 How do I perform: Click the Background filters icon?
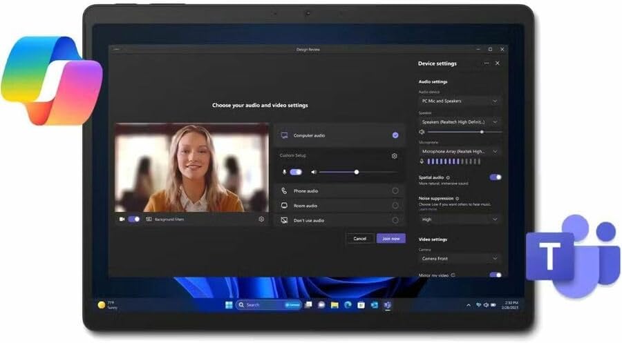click(x=149, y=219)
